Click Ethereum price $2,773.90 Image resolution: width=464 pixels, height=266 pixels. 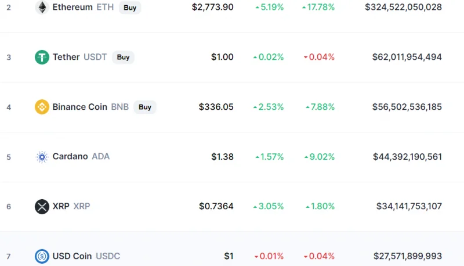[x=212, y=8]
